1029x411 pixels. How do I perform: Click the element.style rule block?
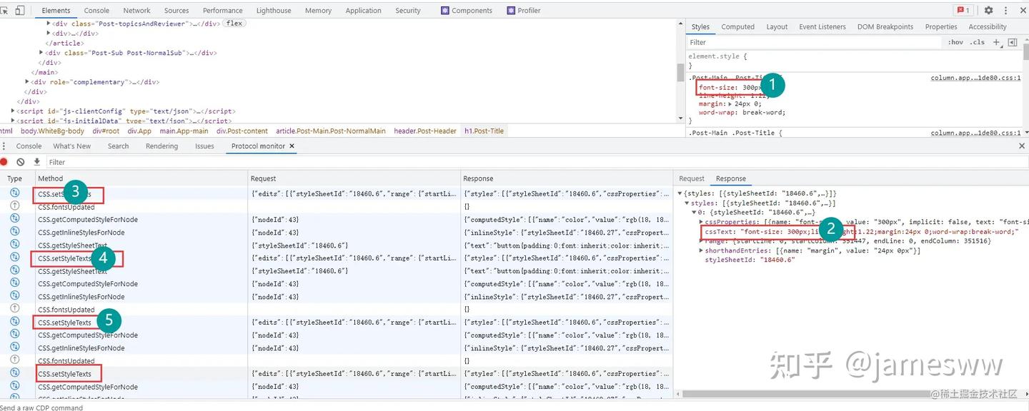click(854, 61)
